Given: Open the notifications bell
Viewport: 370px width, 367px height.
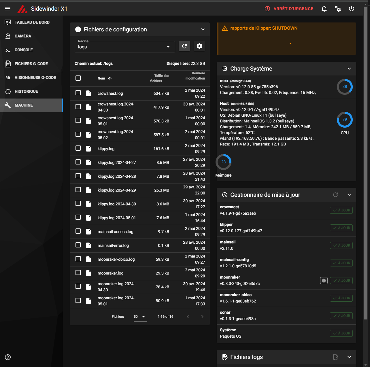Looking at the screenshot, I should point(324,9).
